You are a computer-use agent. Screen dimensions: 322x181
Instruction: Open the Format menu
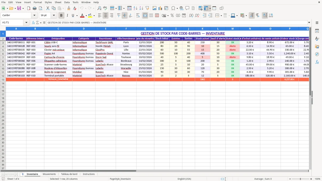[38, 2]
